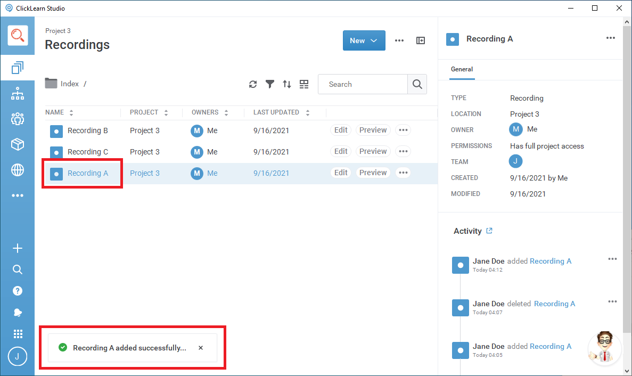Viewport: 632px width, 376px height.
Task: Sort by PROJECT column arrows
Action: click(x=166, y=113)
